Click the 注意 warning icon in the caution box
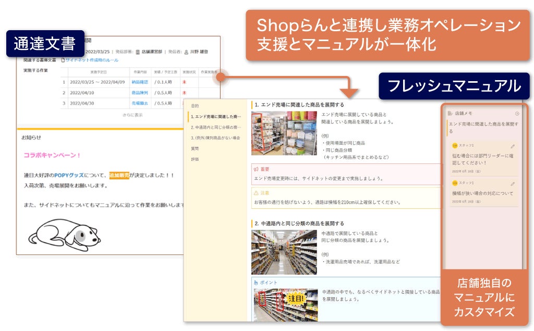 256,193
